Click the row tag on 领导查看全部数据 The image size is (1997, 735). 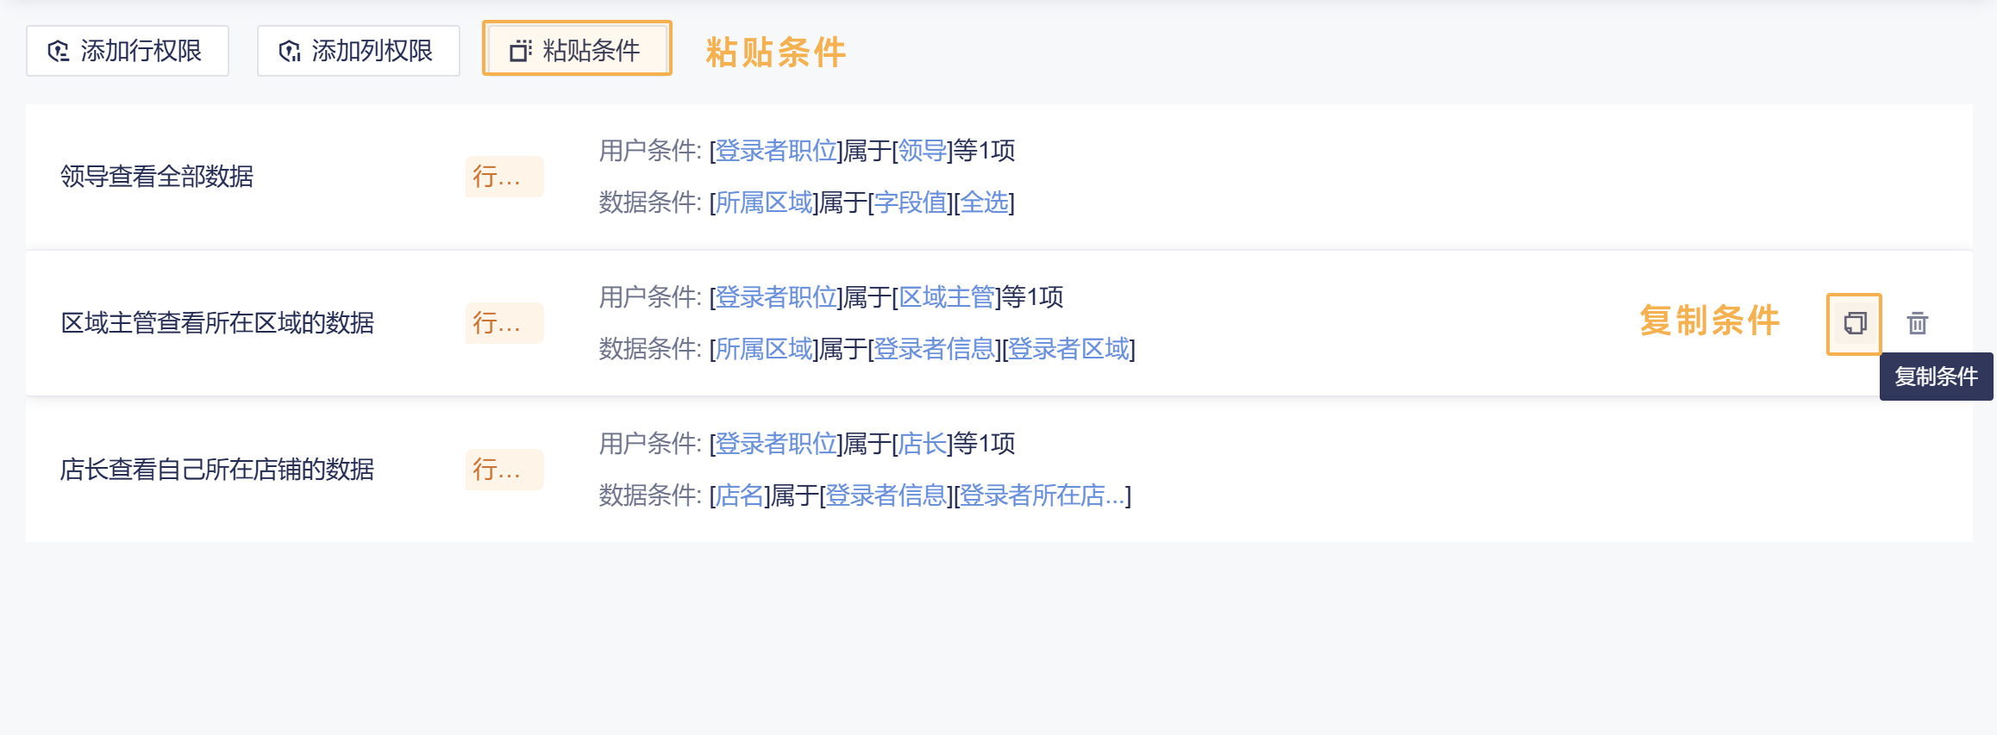coord(504,177)
